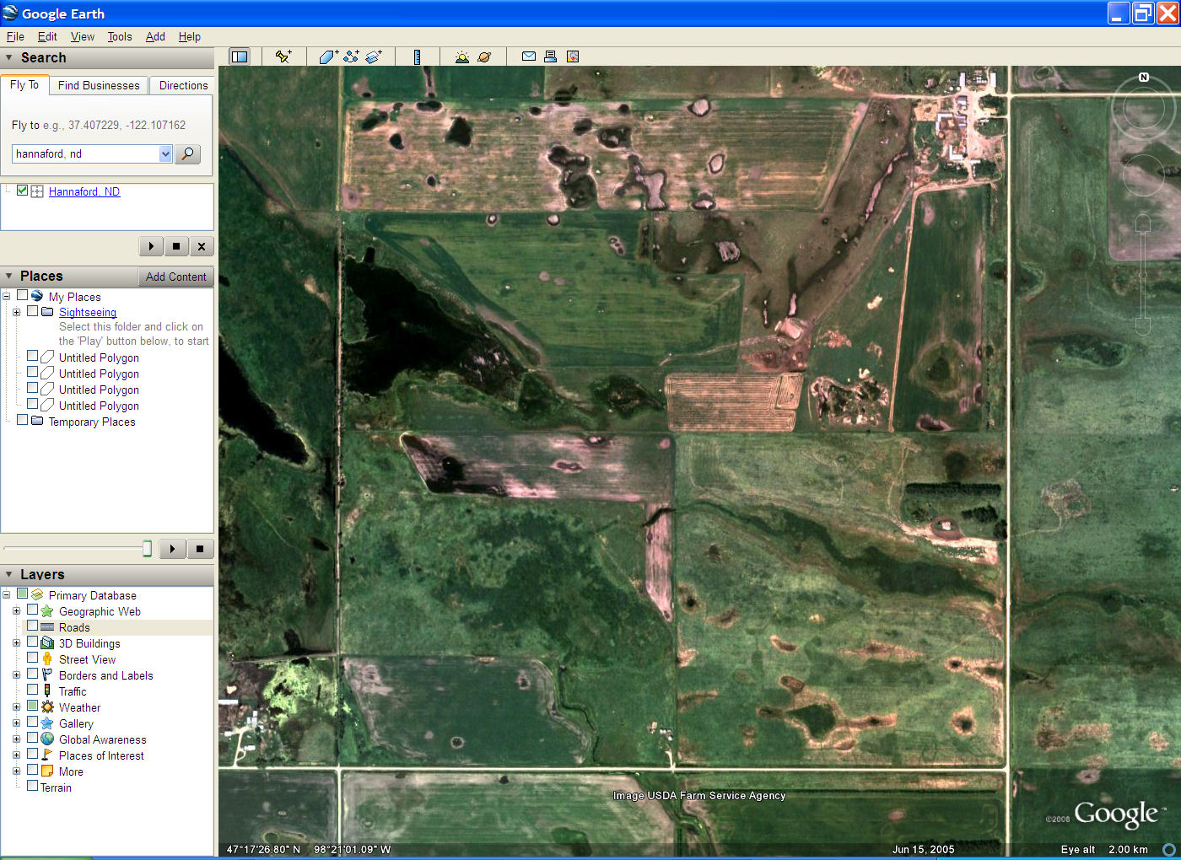Switch to Sky view planet icon
Image resolution: width=1181 pixels, height=860 pixels.
click(484, 56)
